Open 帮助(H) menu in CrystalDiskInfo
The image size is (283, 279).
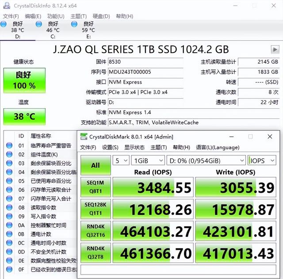tap(125, 16)
